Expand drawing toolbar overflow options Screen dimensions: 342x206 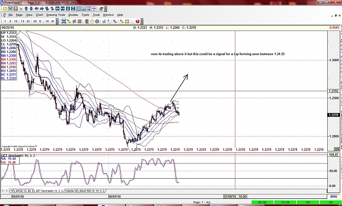pos(142,21)
